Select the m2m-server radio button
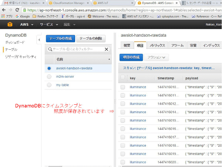This screenshot has width=222, height=167. (49, 77)
